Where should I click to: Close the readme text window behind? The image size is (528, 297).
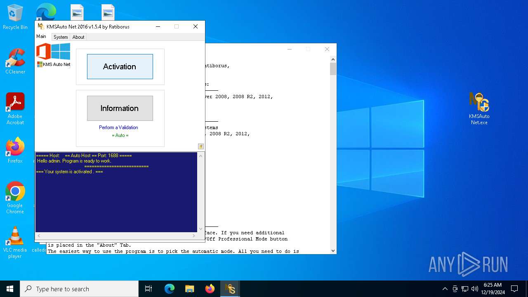327,49
